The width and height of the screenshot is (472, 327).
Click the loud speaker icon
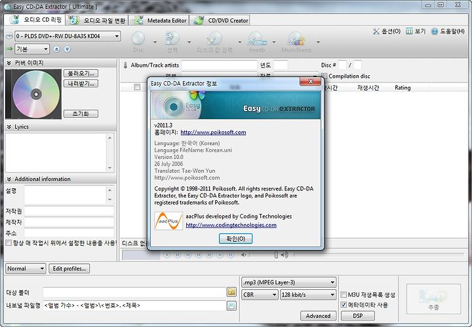coord(285,254)
